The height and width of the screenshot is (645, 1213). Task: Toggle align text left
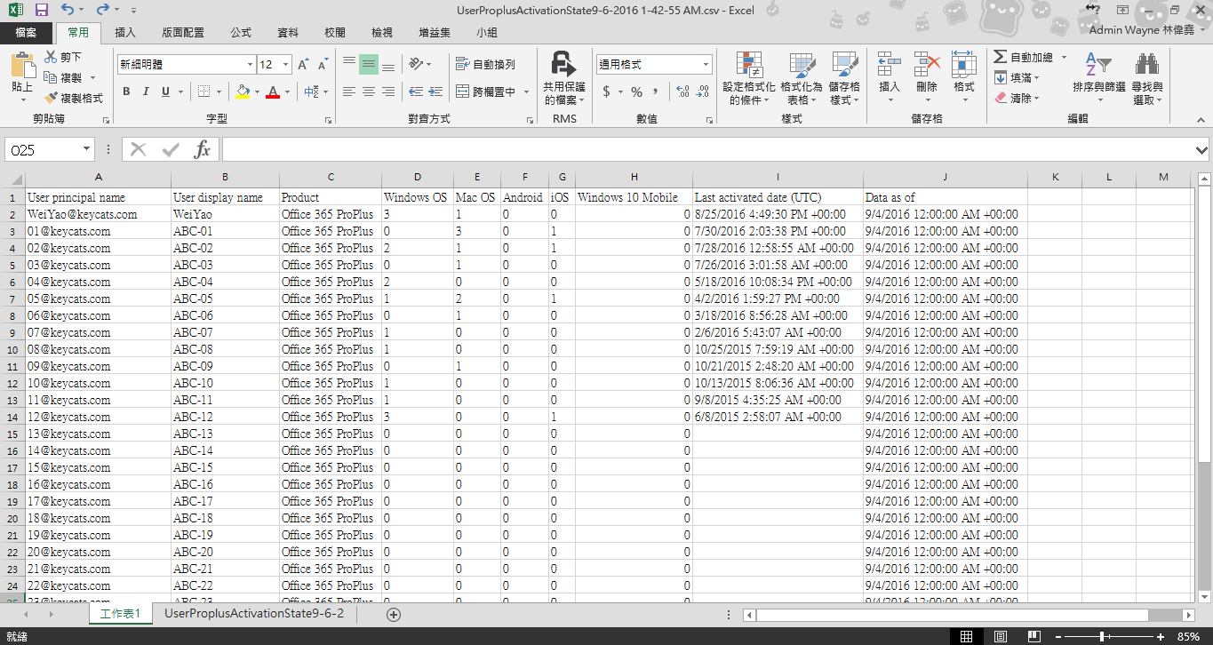point(349,92)
